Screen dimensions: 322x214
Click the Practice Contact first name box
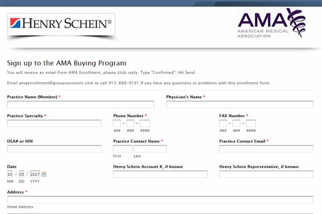tap(122, 149)
